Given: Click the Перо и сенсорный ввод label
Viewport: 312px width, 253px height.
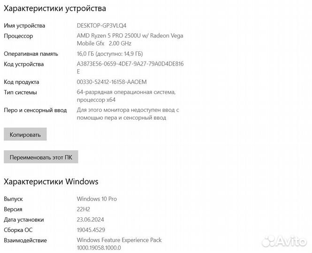Looking at the screenshot, I should click(35, 110).
